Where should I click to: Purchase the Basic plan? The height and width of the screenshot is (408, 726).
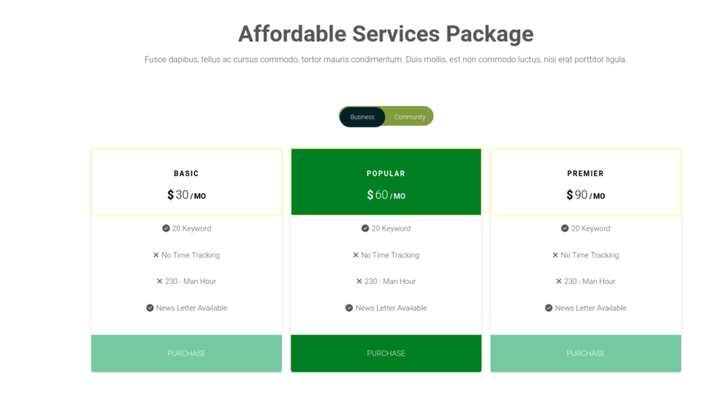tap(186, 353)
